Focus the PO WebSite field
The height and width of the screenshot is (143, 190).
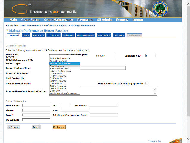[x=36, y=120]
